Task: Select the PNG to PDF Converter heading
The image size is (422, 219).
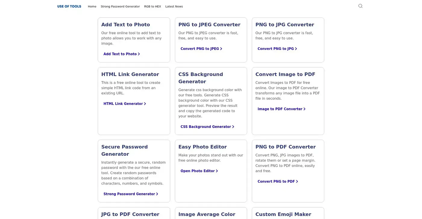Action: tap(285, 147)
